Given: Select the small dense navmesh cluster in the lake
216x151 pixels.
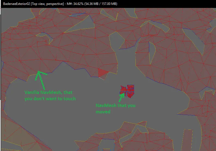Looking at the screenshot, I should [x=127, y=91].
